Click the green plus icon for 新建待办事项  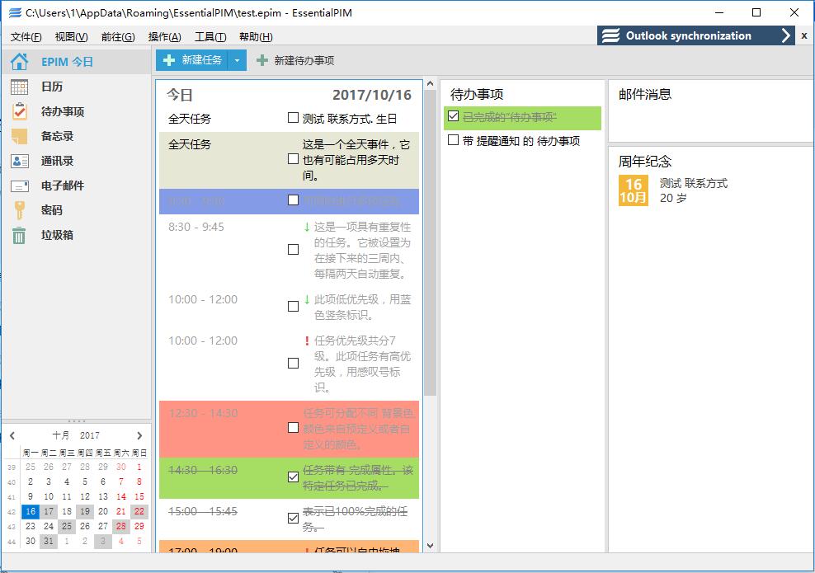tap(262, 60)
